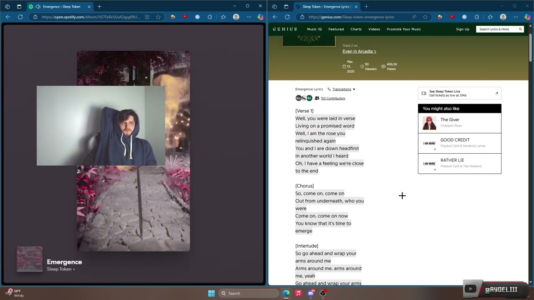Screen dimensions: 534x300
Task: Open Microsoft Edge from the taskbar
Action: 286,293
